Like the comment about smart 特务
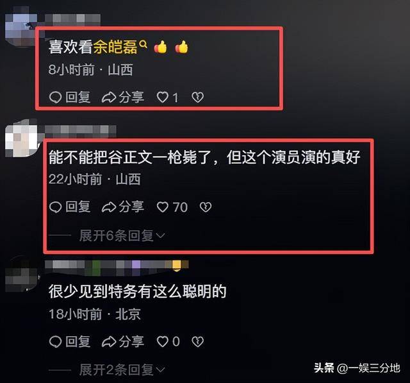This screenshot has height=383, width=410. 168,342
